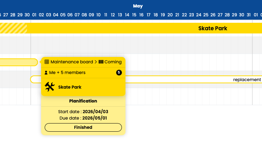
Task: Click the Maintenance board grid icon
Action: click(47, 62)
